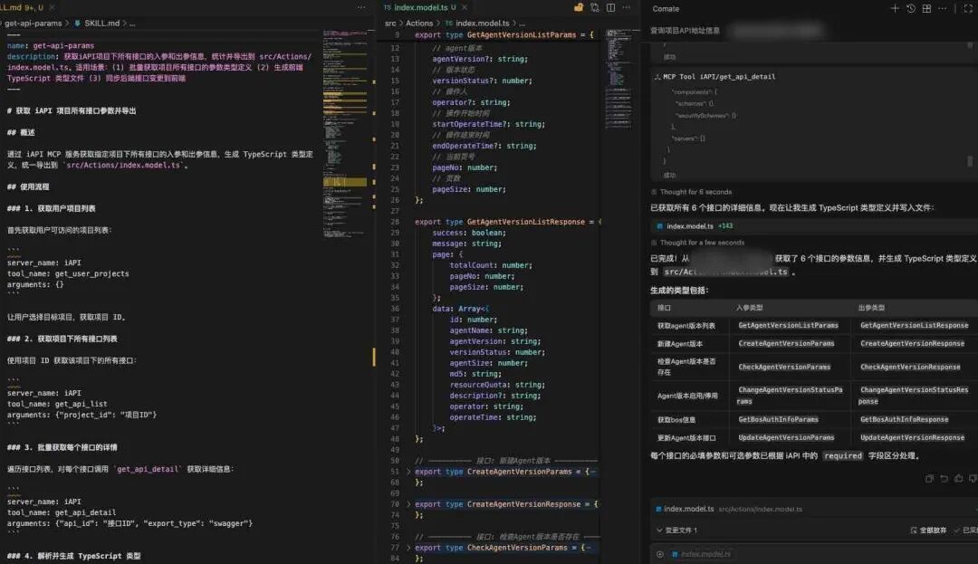
Task: Click '## 使用流程' heading in SKILL.md
Action: click(28, 187)
